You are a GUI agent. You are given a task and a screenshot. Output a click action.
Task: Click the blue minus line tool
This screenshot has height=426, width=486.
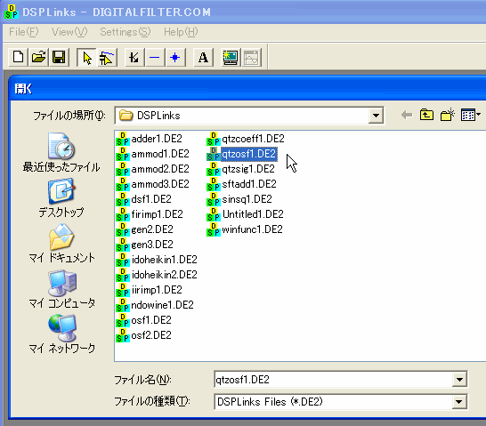click(x=155, y=57)
